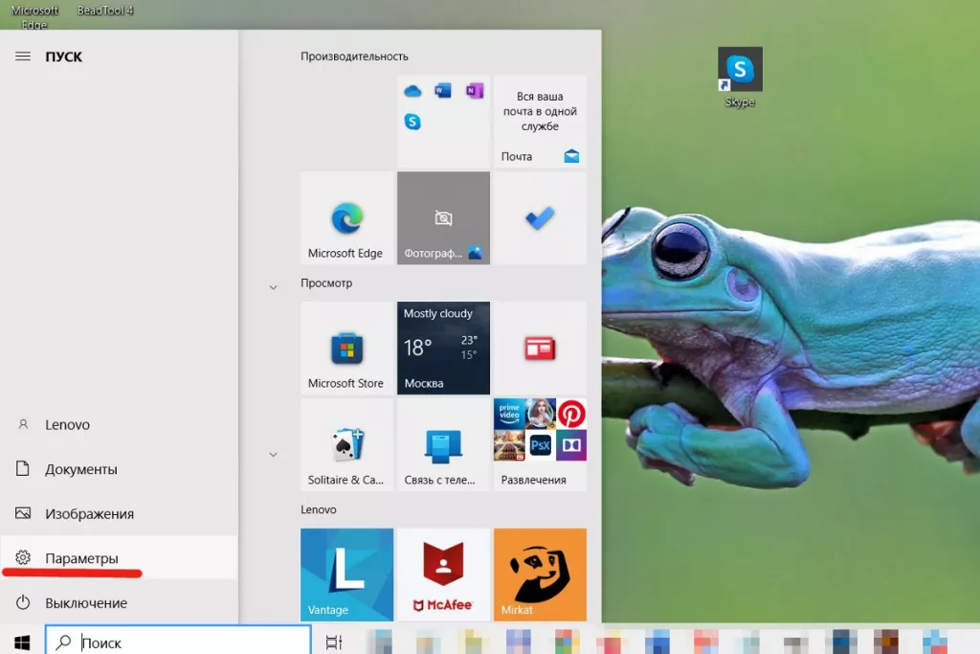Select the Lenovo tile group header

coord(318,509)
